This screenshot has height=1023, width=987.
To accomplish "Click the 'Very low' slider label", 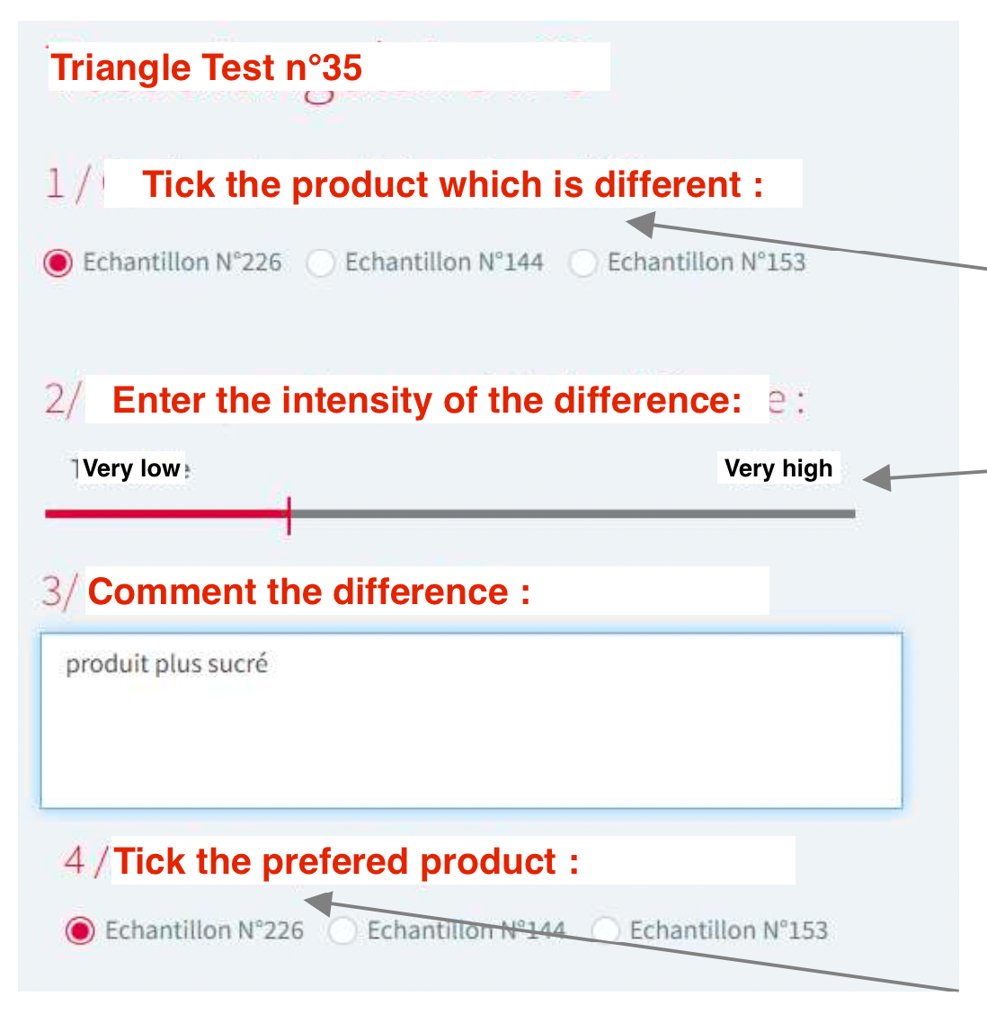I will [132, 468].
